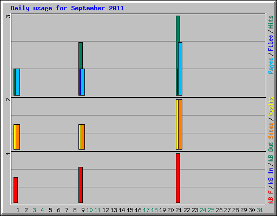Click day 13 on the x-axis
Image resolution: width=277 pixels, height=216 pixels.
point(114,210)
